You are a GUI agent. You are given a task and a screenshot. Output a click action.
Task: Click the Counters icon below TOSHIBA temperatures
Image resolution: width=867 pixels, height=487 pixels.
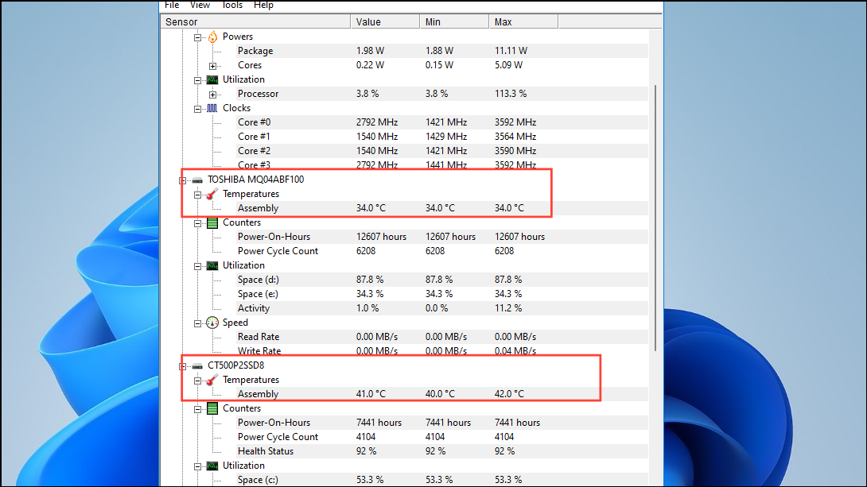point(212,222)
